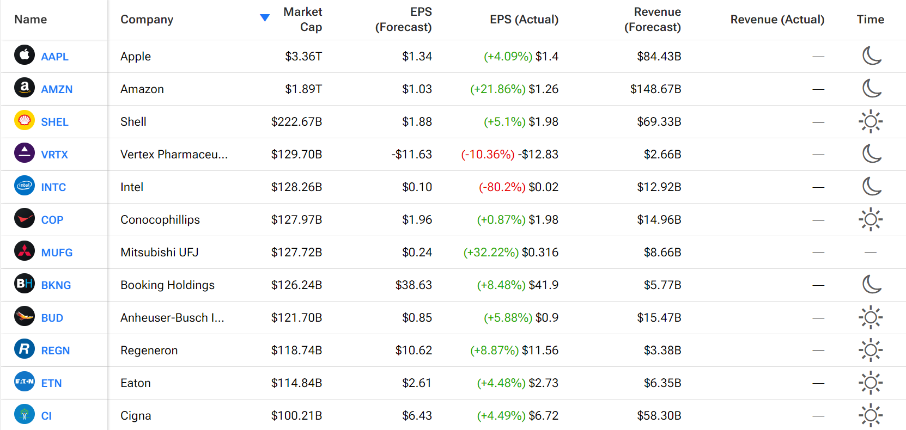
Task: Click the sun time icon for Anheuser-Busch
Action: (871, 317)
